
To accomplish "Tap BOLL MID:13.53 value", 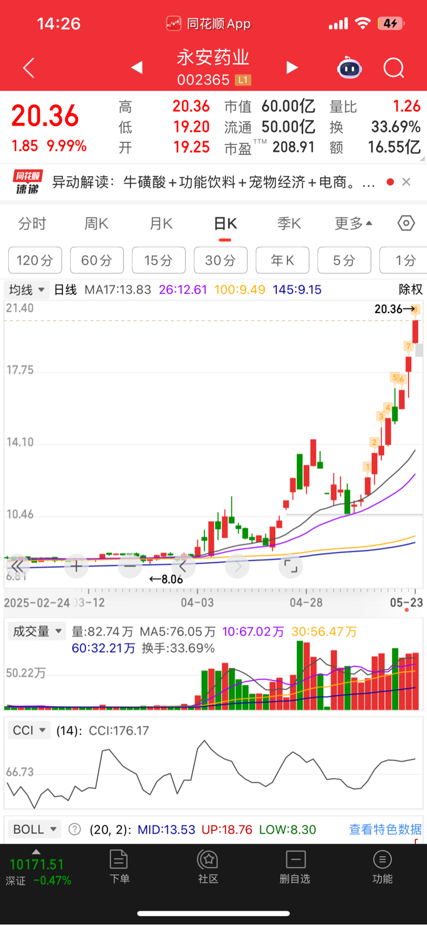I will tap(166, 829).
